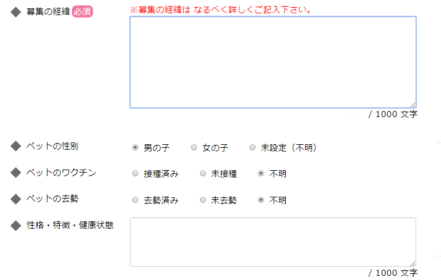The height and width of the screenshot is (280, 441).
Task: Choose 未設定（不明） for pet gender
Action: pyautogui.click(x=253, y=147)
